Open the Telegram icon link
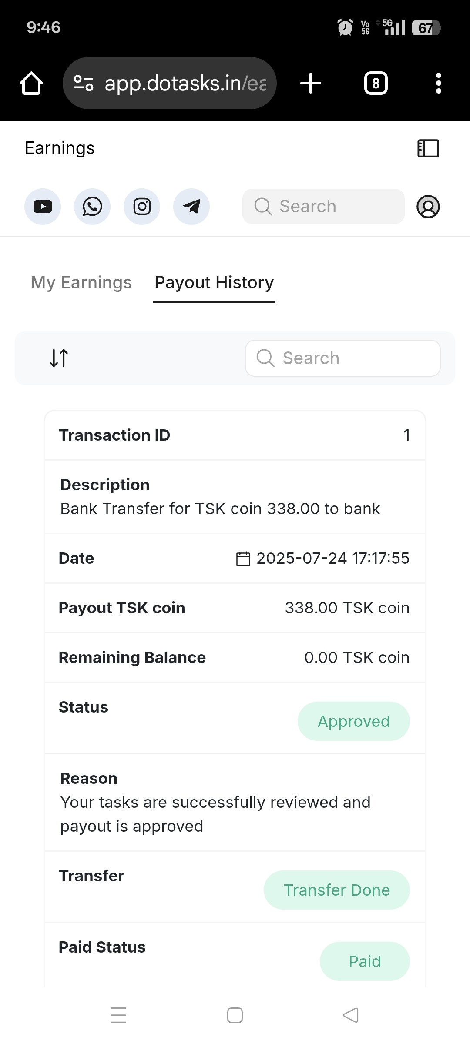The height and width of the screenshot is (1044, 470). pyautogui.click(x=191, y=207)
